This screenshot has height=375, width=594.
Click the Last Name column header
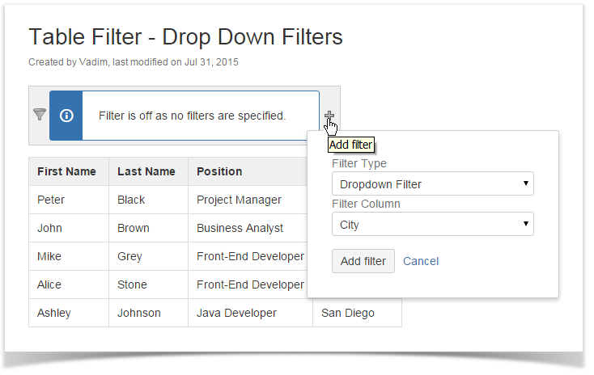(x=146, y=171)
